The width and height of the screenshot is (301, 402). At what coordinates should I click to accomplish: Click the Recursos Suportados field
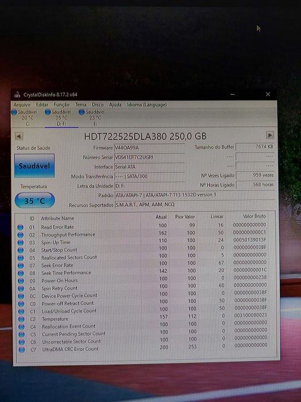click(194, 204)
